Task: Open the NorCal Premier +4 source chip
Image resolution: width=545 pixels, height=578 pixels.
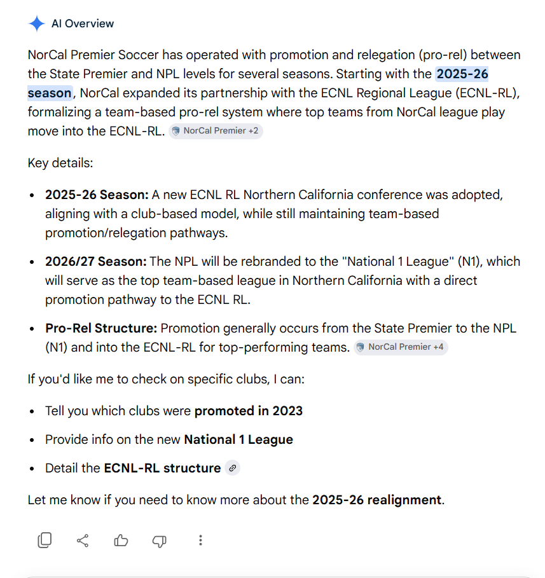Action: [x=401, y=347]
